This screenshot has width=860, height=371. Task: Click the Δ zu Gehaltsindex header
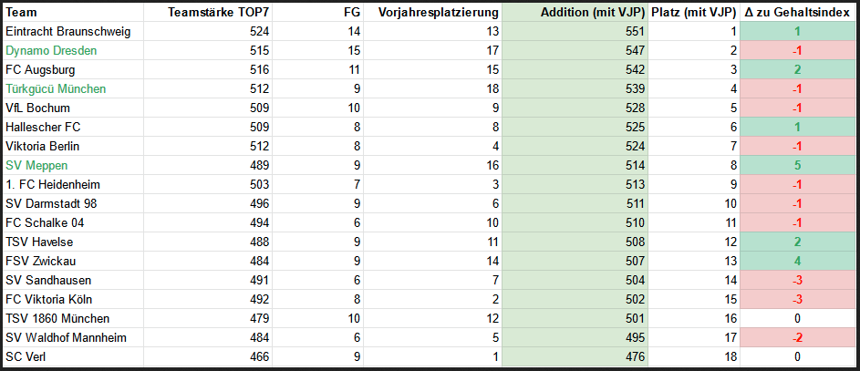coord(797,12)
